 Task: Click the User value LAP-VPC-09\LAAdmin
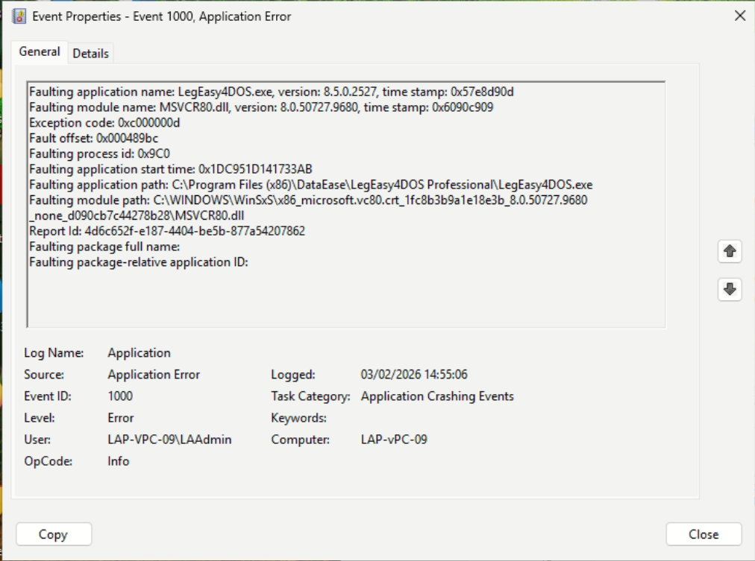[x=169, y=440]
